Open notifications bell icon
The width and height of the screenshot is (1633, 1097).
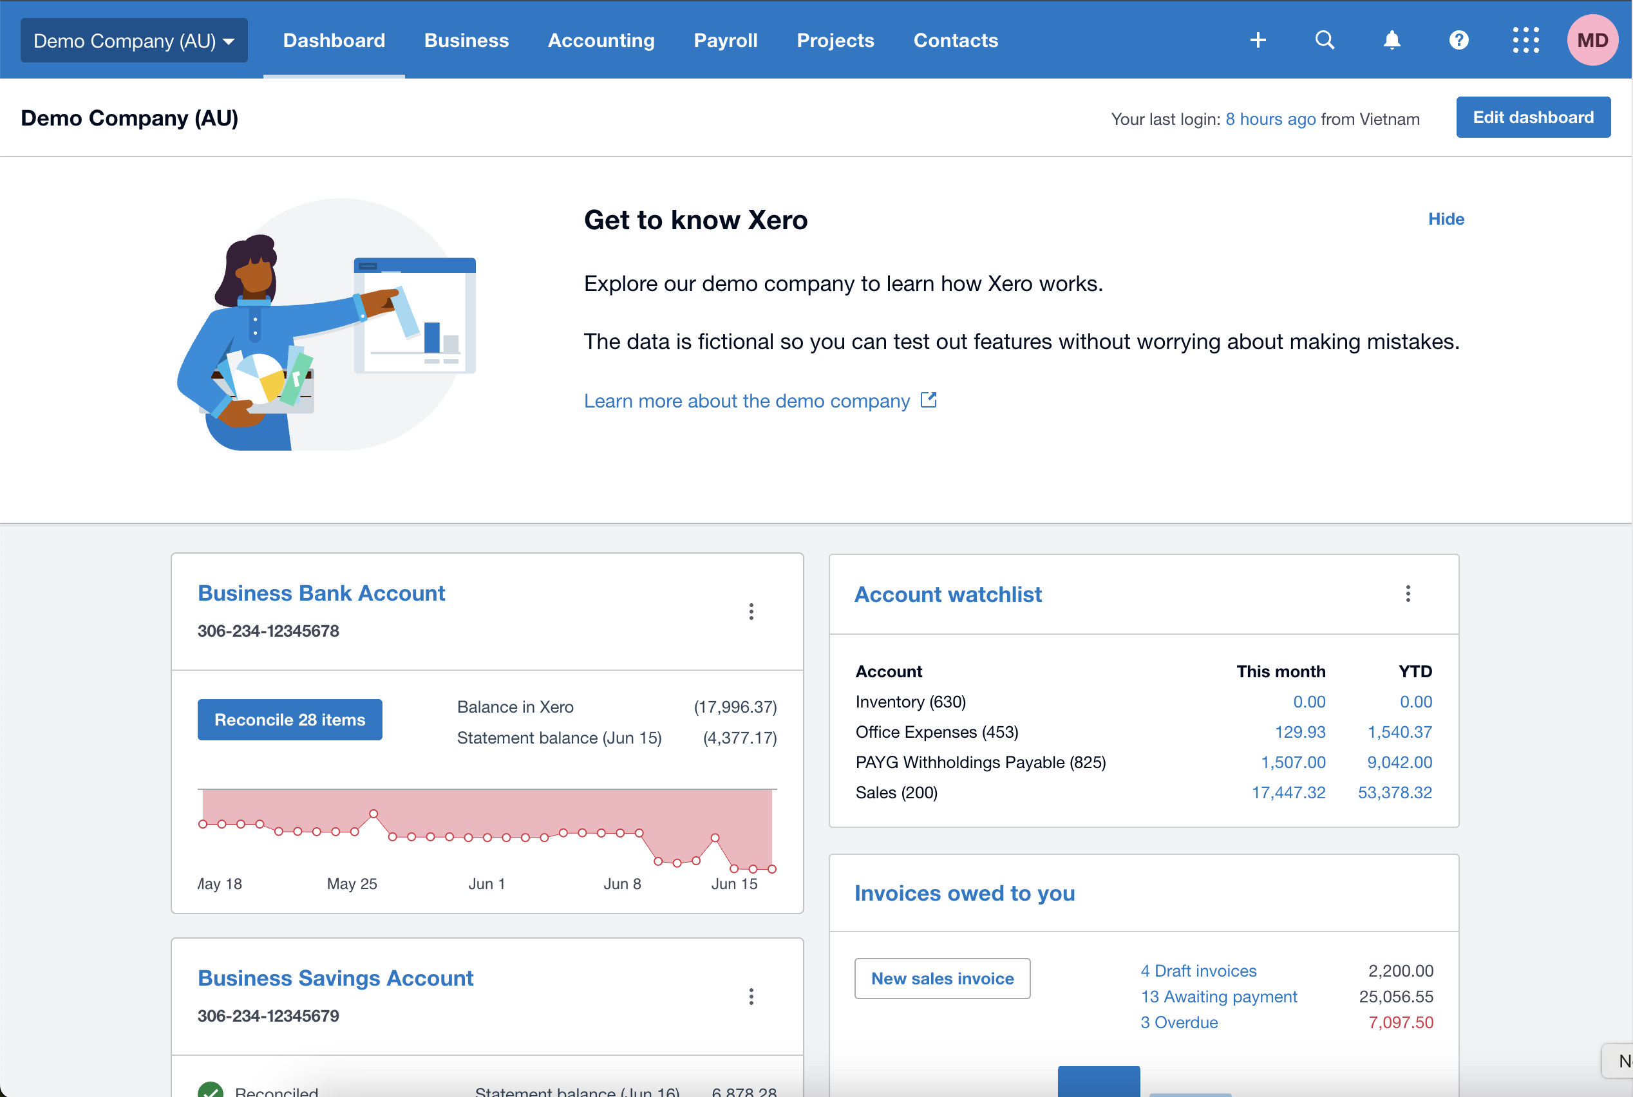tap(1391, 40)
